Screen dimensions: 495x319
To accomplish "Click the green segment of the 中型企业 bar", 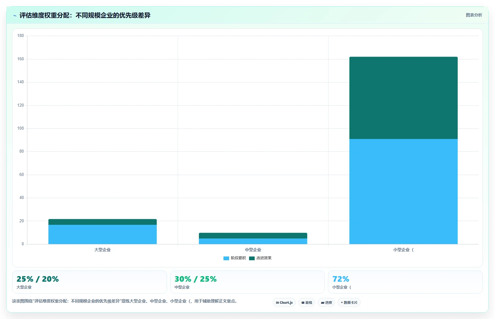I will [x=253, y=236].
